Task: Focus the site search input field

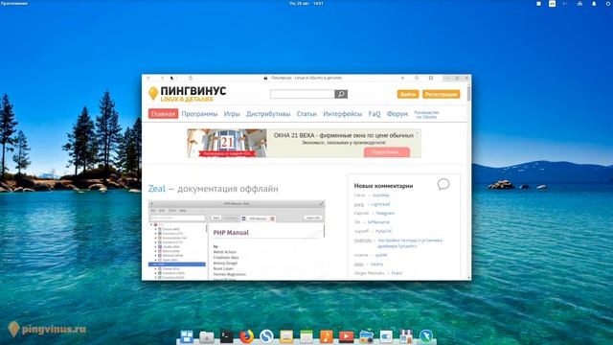Action: (x=303, y=94)
